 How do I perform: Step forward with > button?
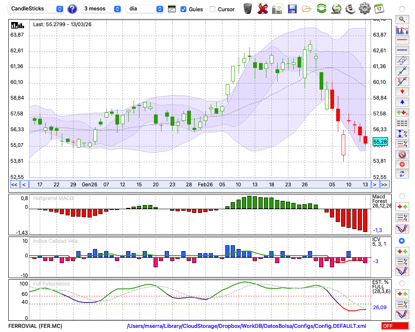(x=374, y=185)
